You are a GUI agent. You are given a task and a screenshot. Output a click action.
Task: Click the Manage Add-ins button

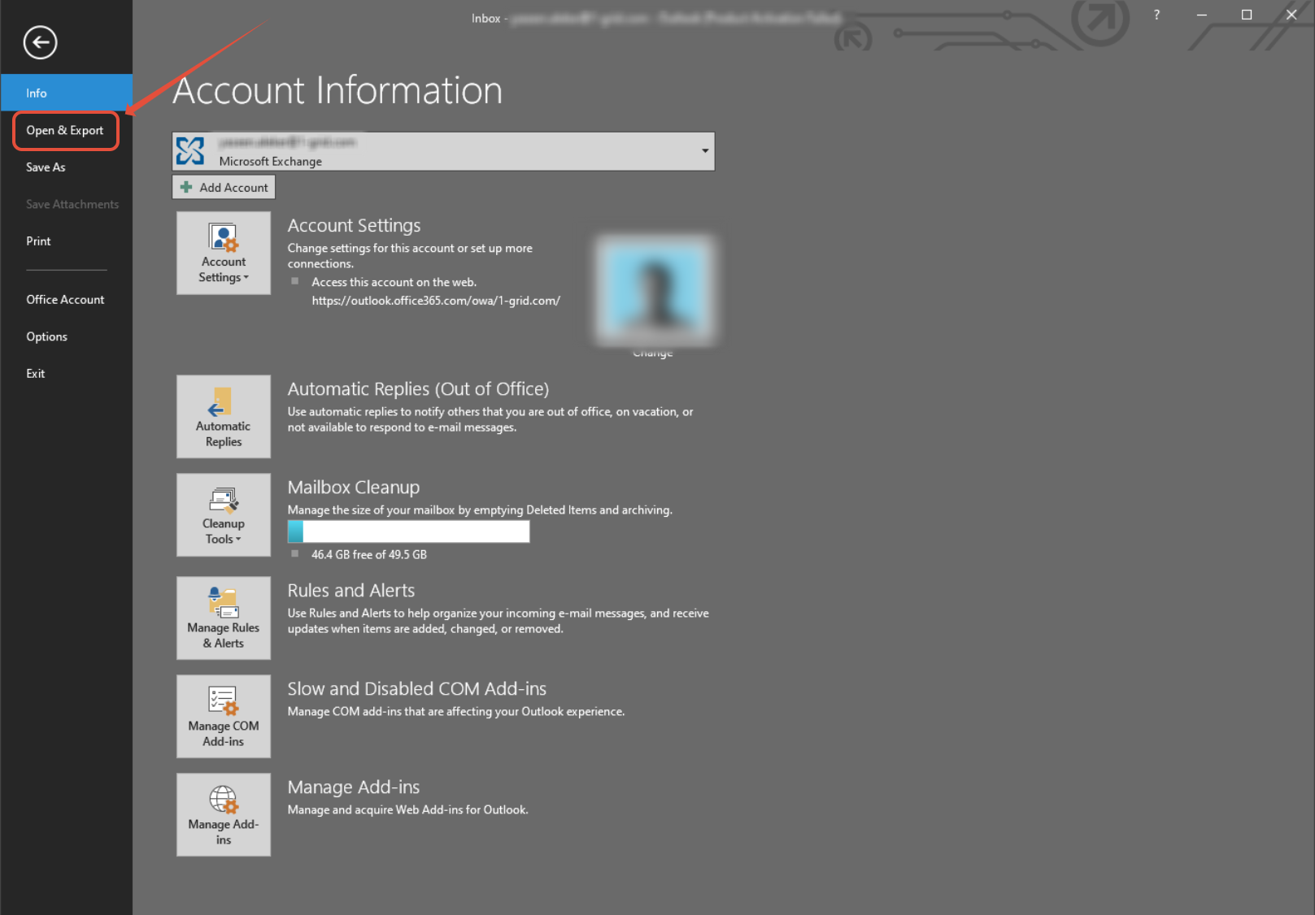tap(224, 815)
